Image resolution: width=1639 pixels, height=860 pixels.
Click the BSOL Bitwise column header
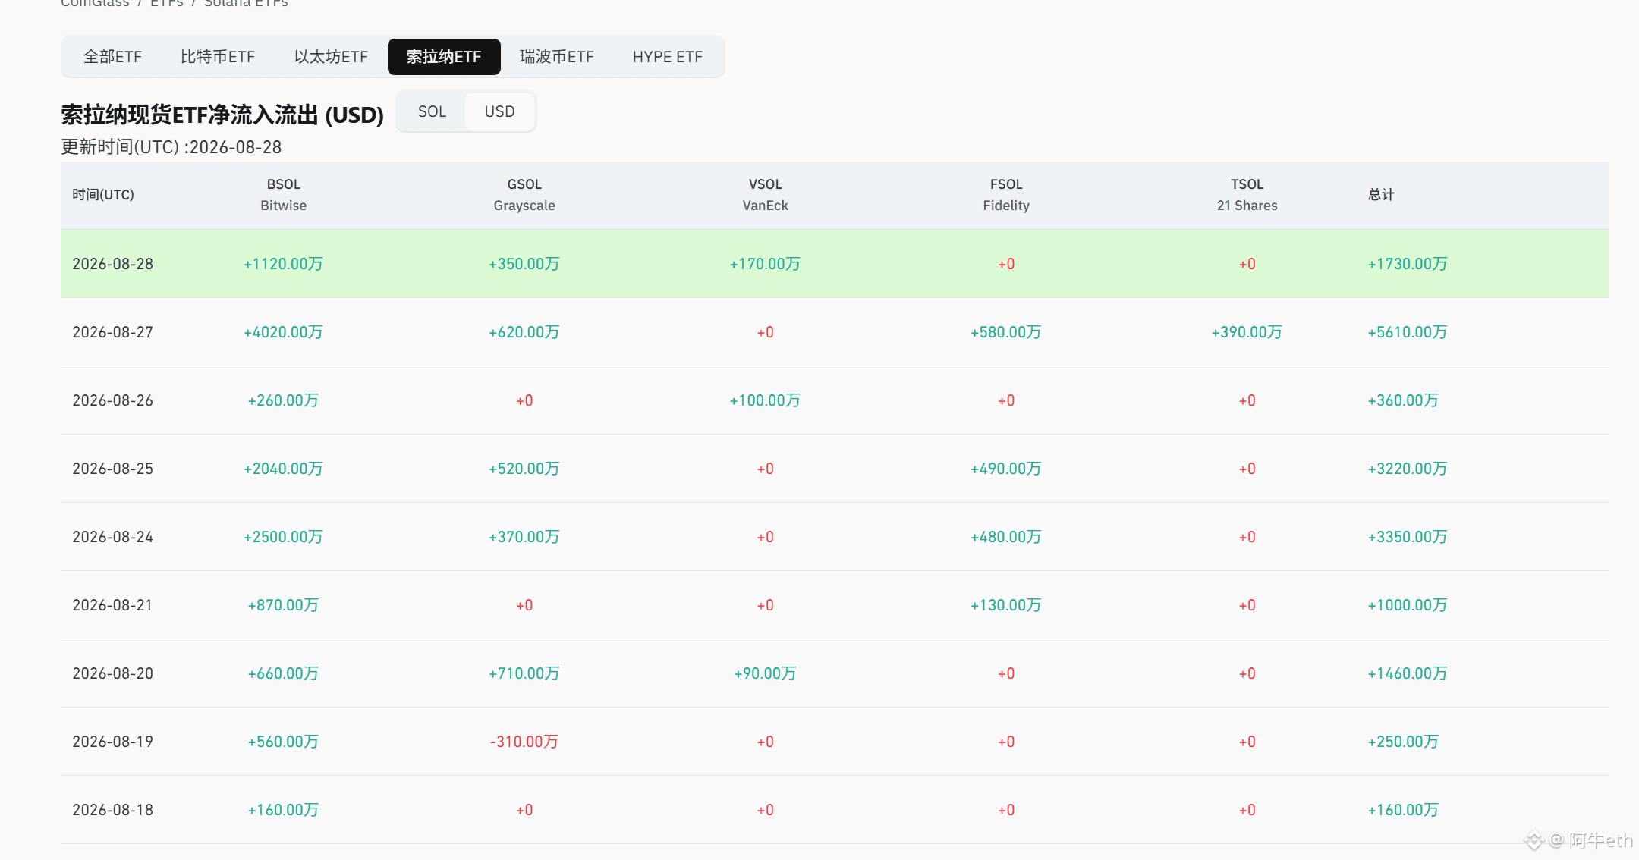point(283,195)
